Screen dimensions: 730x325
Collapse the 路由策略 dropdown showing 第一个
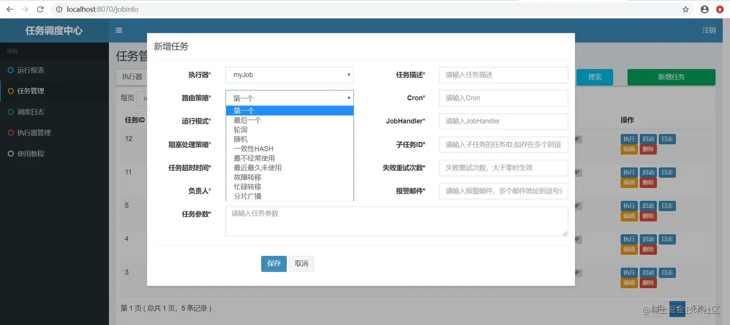[290, 98]
